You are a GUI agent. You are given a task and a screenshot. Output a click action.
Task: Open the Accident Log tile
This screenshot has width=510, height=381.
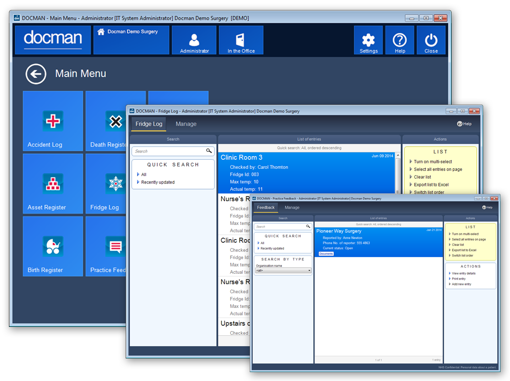click(x=53, y=121)
